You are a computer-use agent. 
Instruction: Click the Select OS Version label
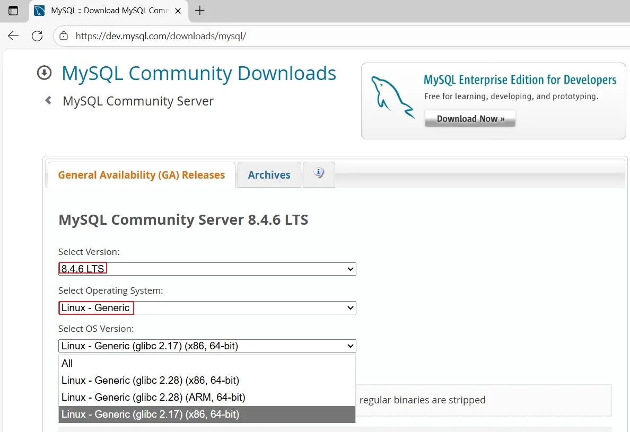[96, 329]
